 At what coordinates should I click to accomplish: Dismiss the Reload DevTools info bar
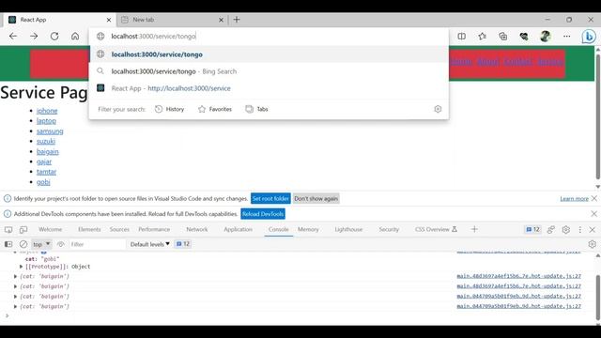pos(594,213)
